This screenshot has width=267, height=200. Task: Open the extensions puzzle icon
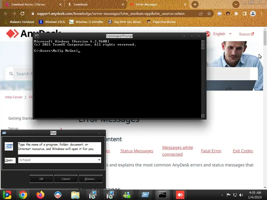236,14
